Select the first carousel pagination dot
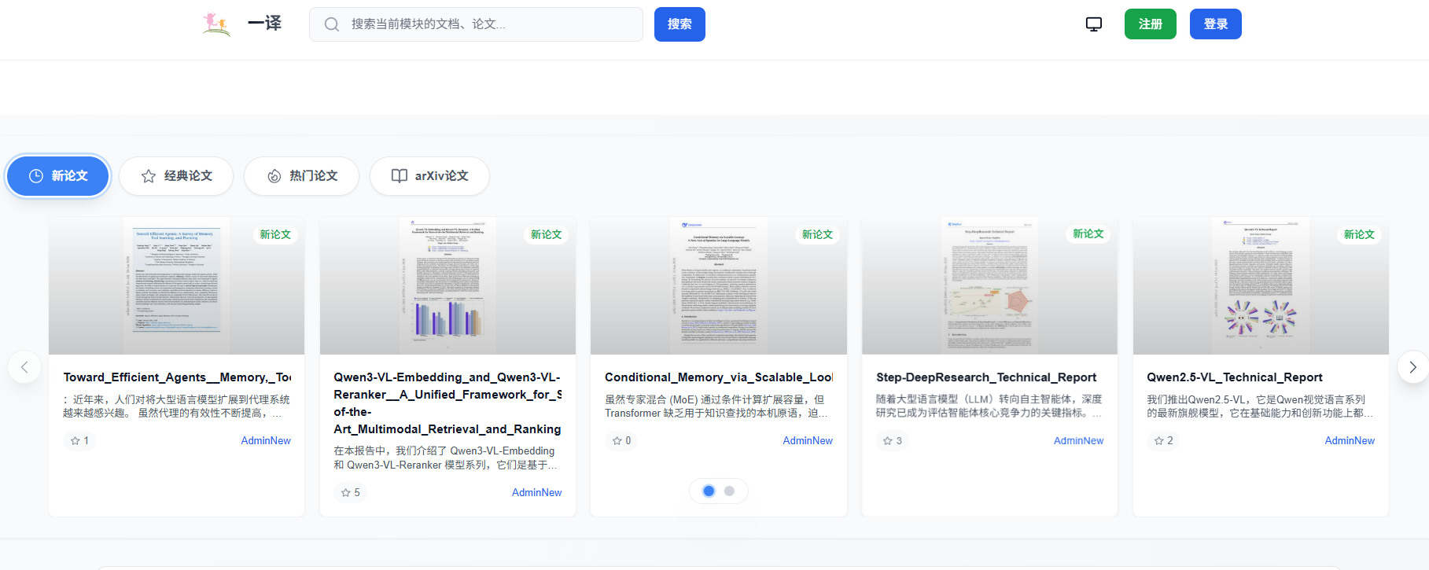The image size is (1429, 570). click(709, 491)
